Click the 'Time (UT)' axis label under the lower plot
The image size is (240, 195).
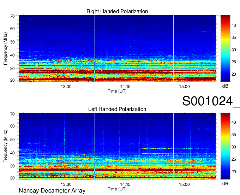pos(117,189)
